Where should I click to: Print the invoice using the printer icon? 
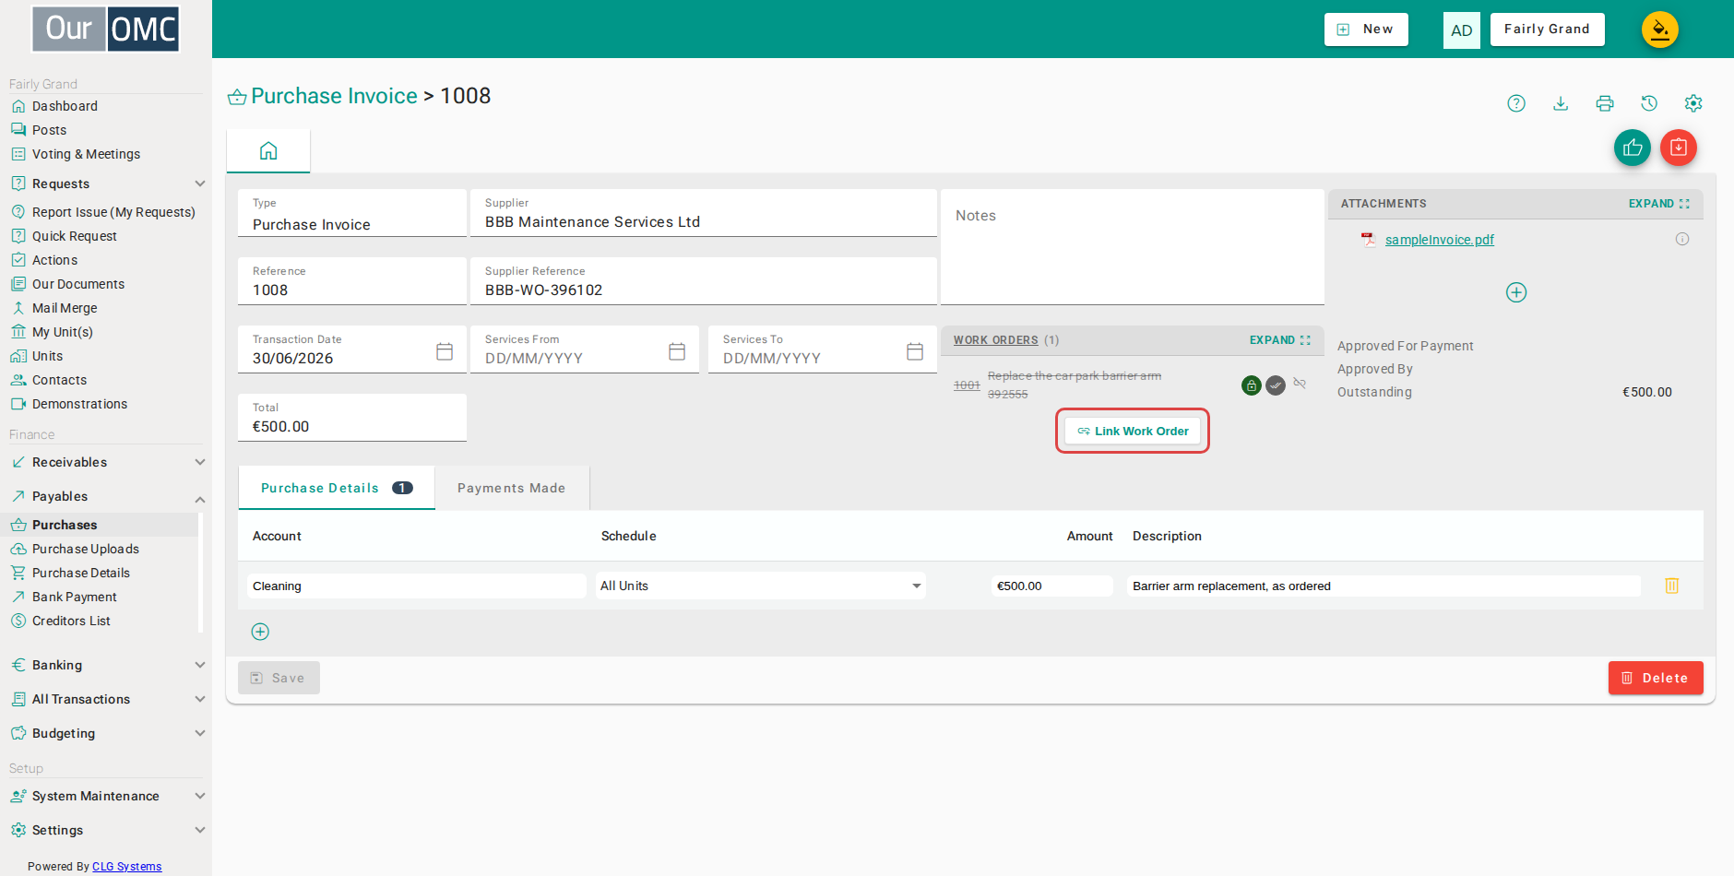1605,103
